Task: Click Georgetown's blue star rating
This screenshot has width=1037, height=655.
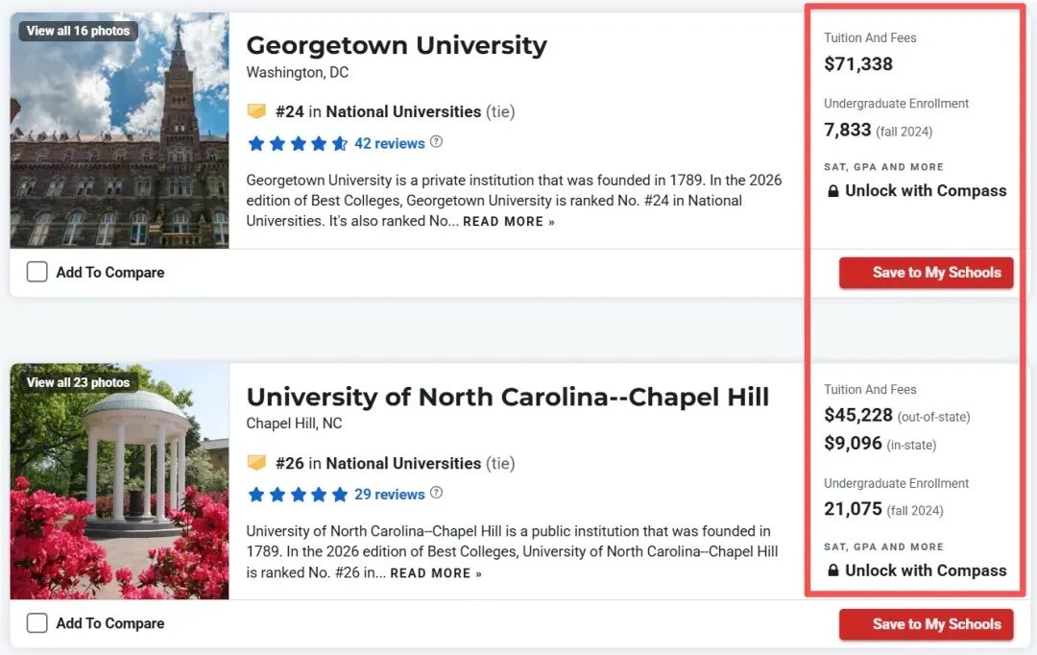Action: [x=298, y=143]
